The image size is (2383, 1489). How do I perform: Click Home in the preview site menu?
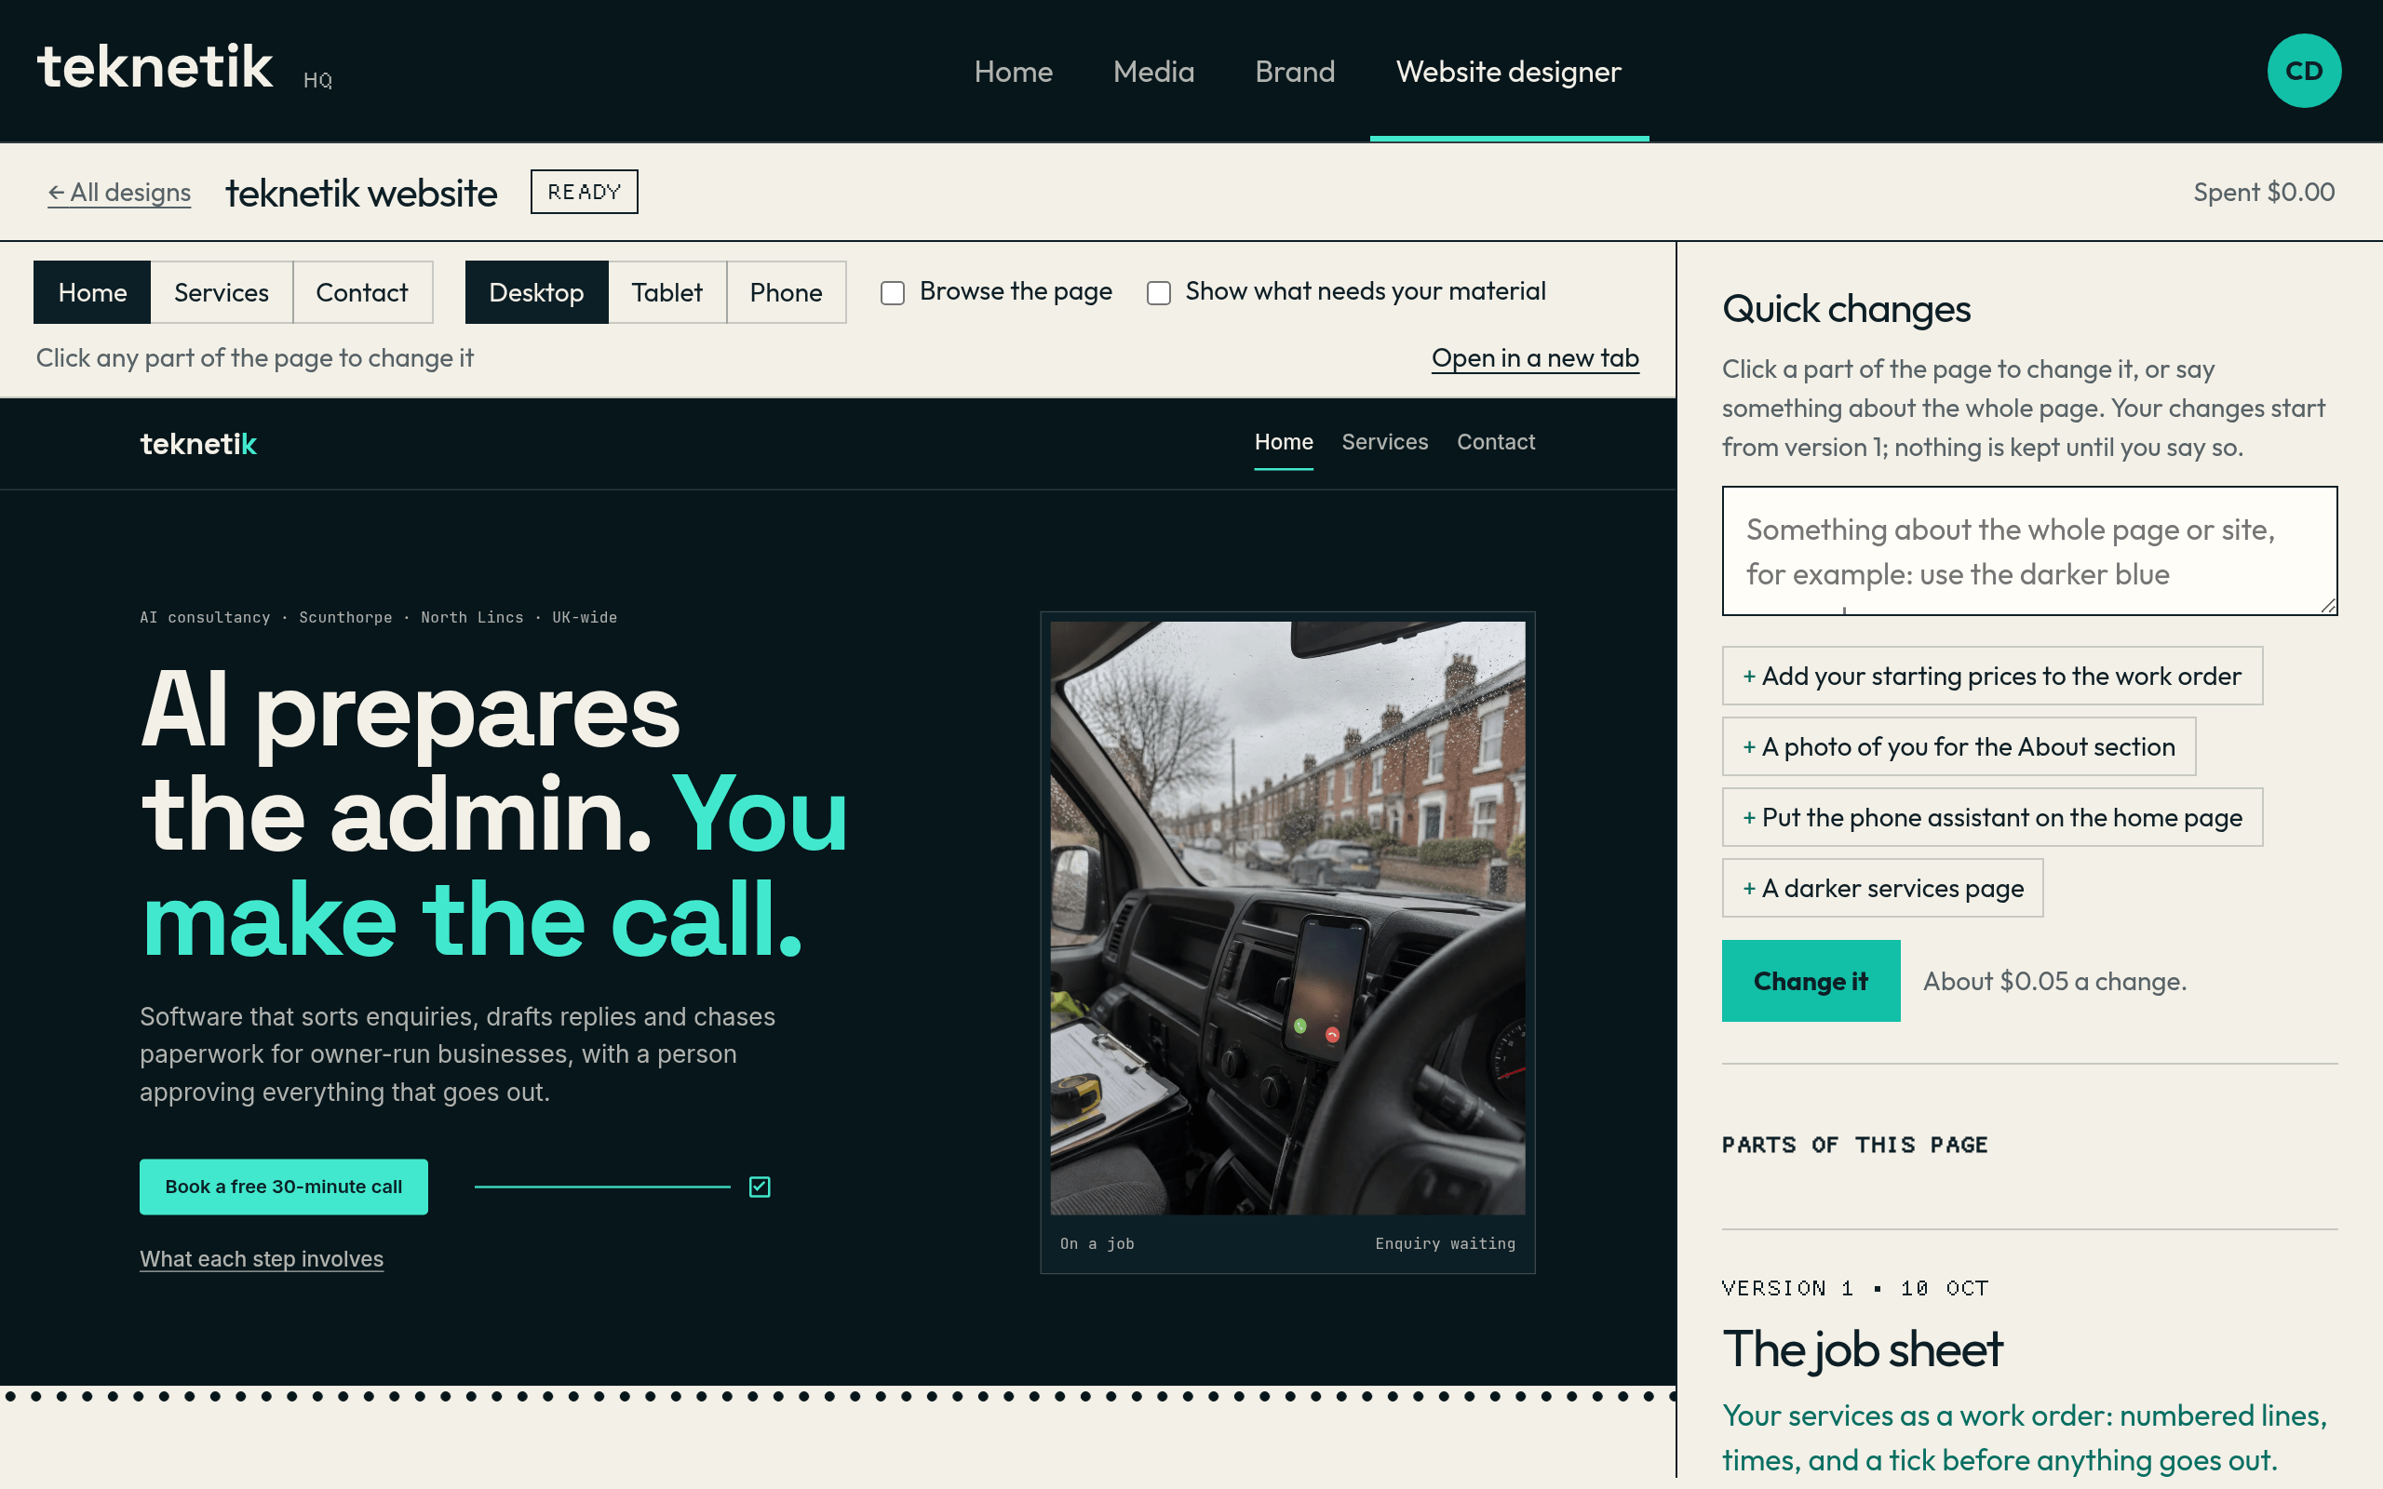point(1283,442)
